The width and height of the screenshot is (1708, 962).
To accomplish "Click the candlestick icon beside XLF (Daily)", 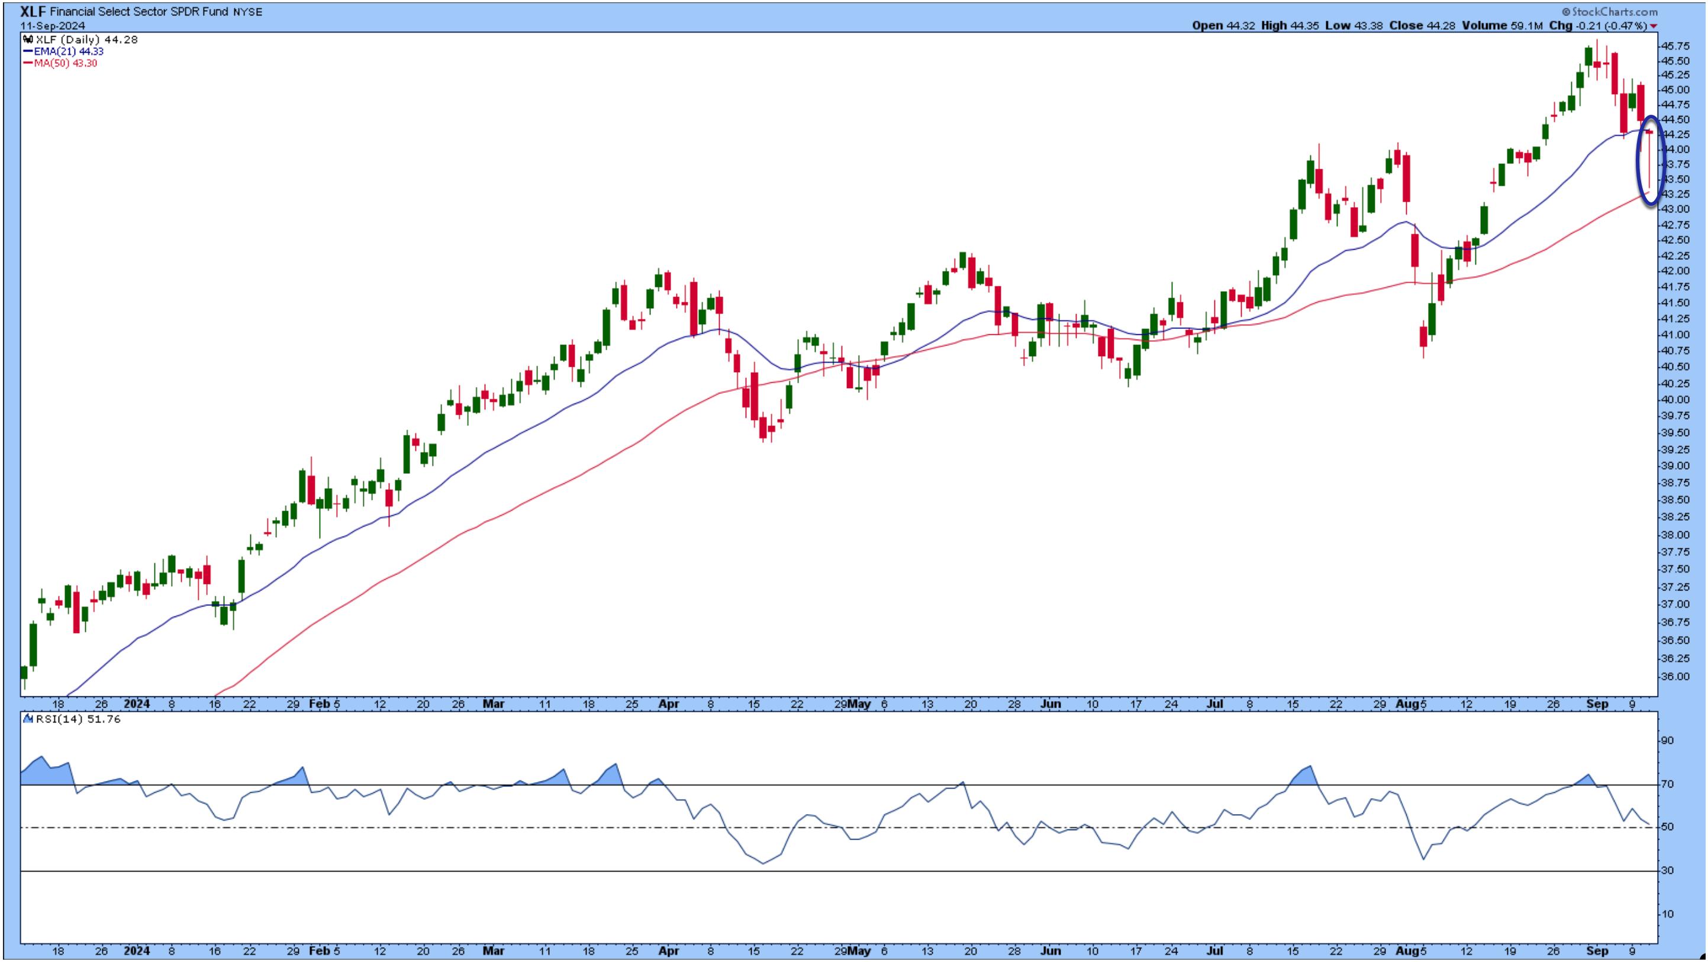I will click(x=28, y=40).
